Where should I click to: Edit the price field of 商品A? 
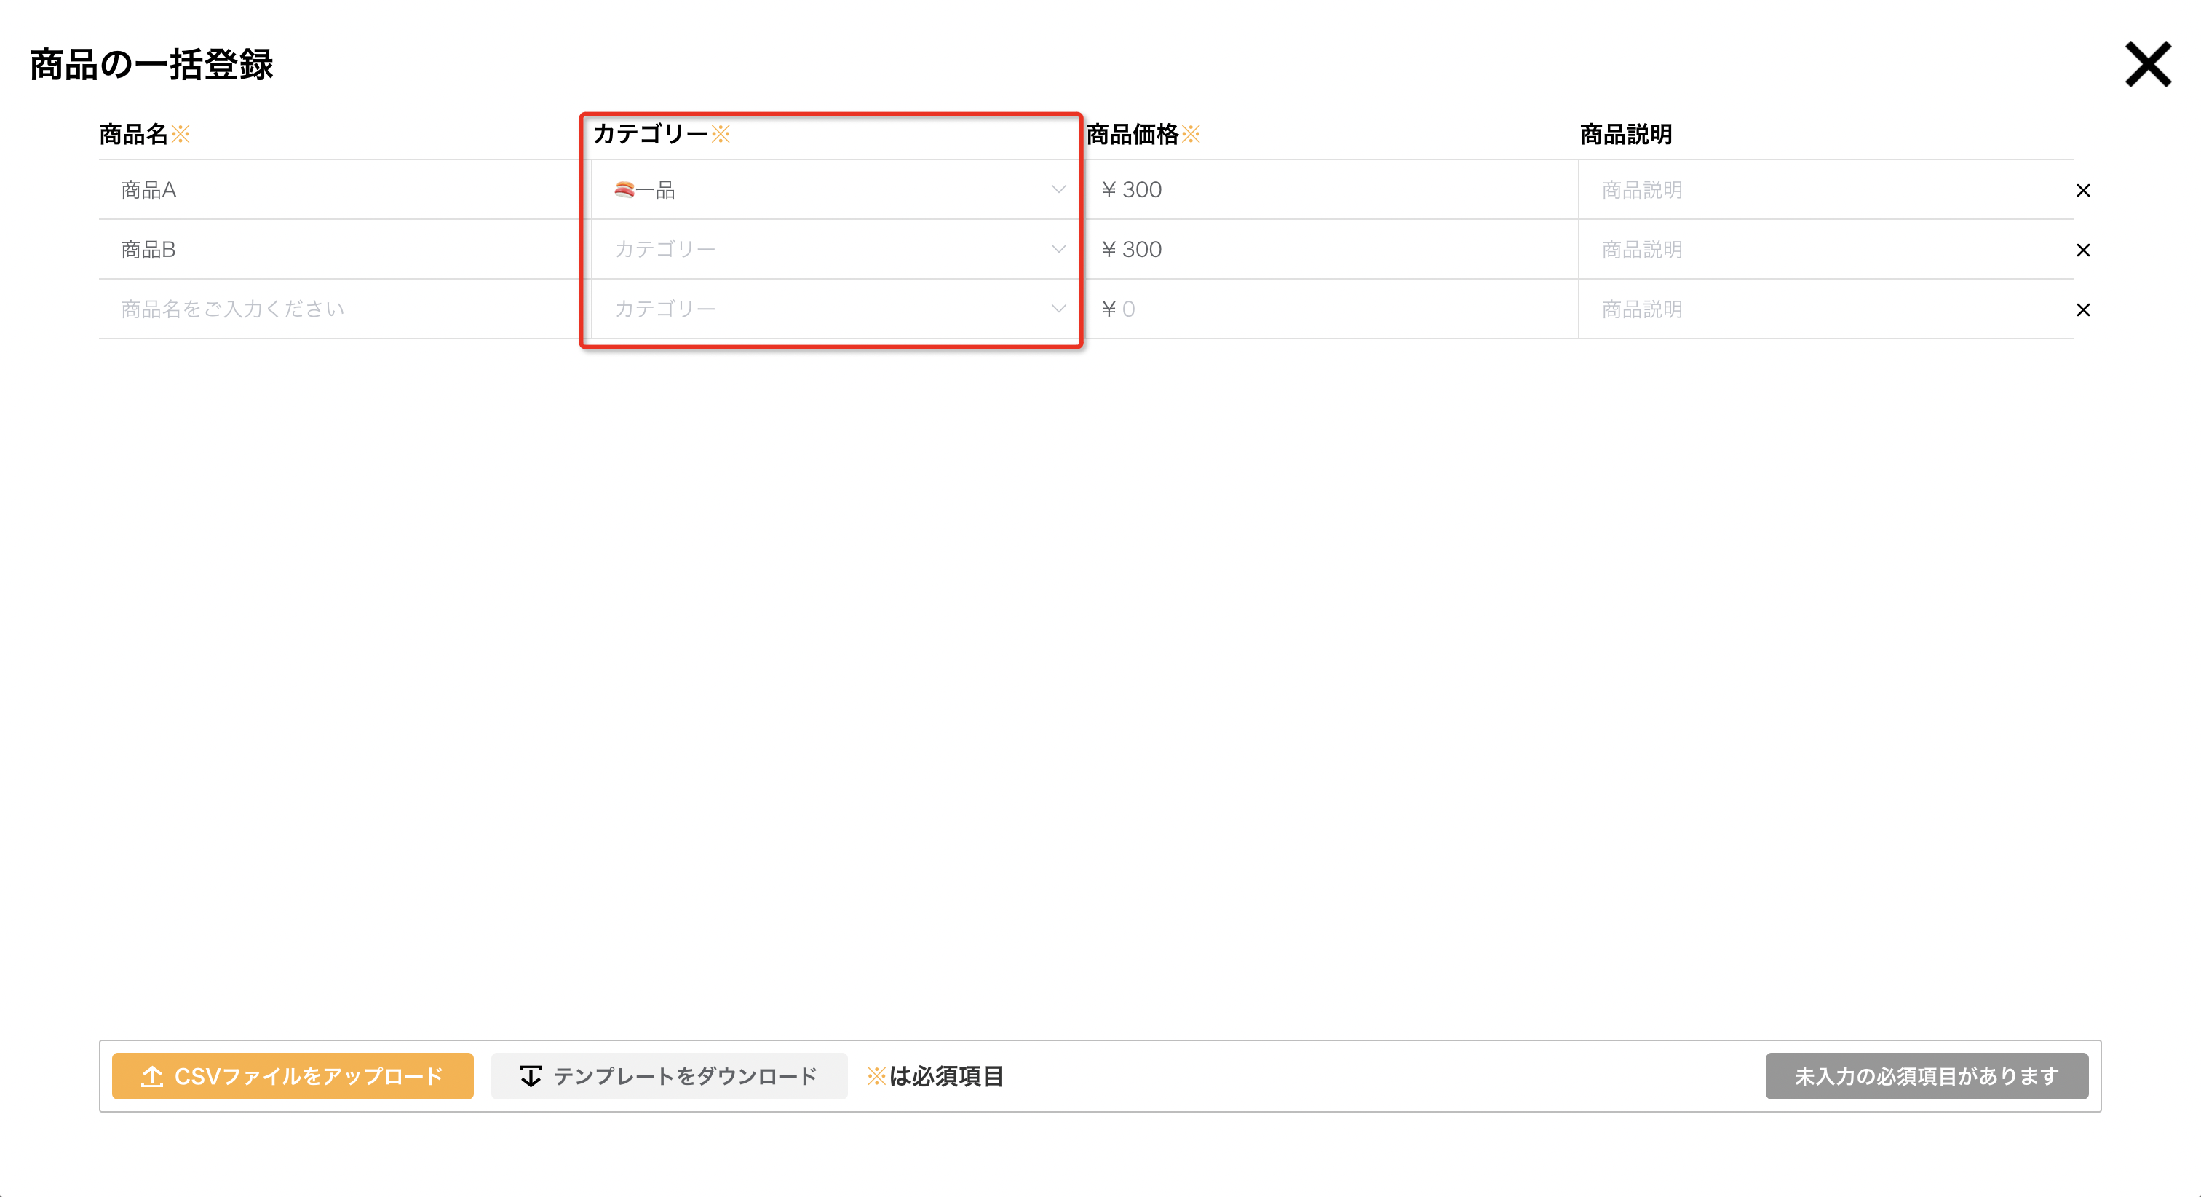(1331, 190)
